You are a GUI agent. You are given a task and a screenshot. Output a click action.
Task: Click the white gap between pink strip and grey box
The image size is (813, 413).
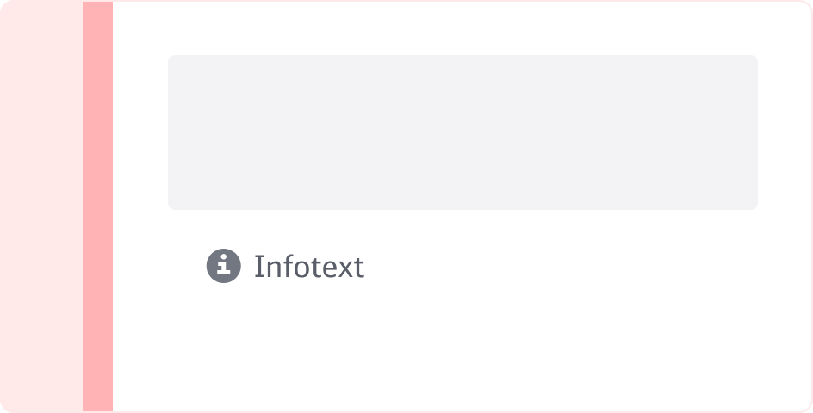tap(140, 133)
